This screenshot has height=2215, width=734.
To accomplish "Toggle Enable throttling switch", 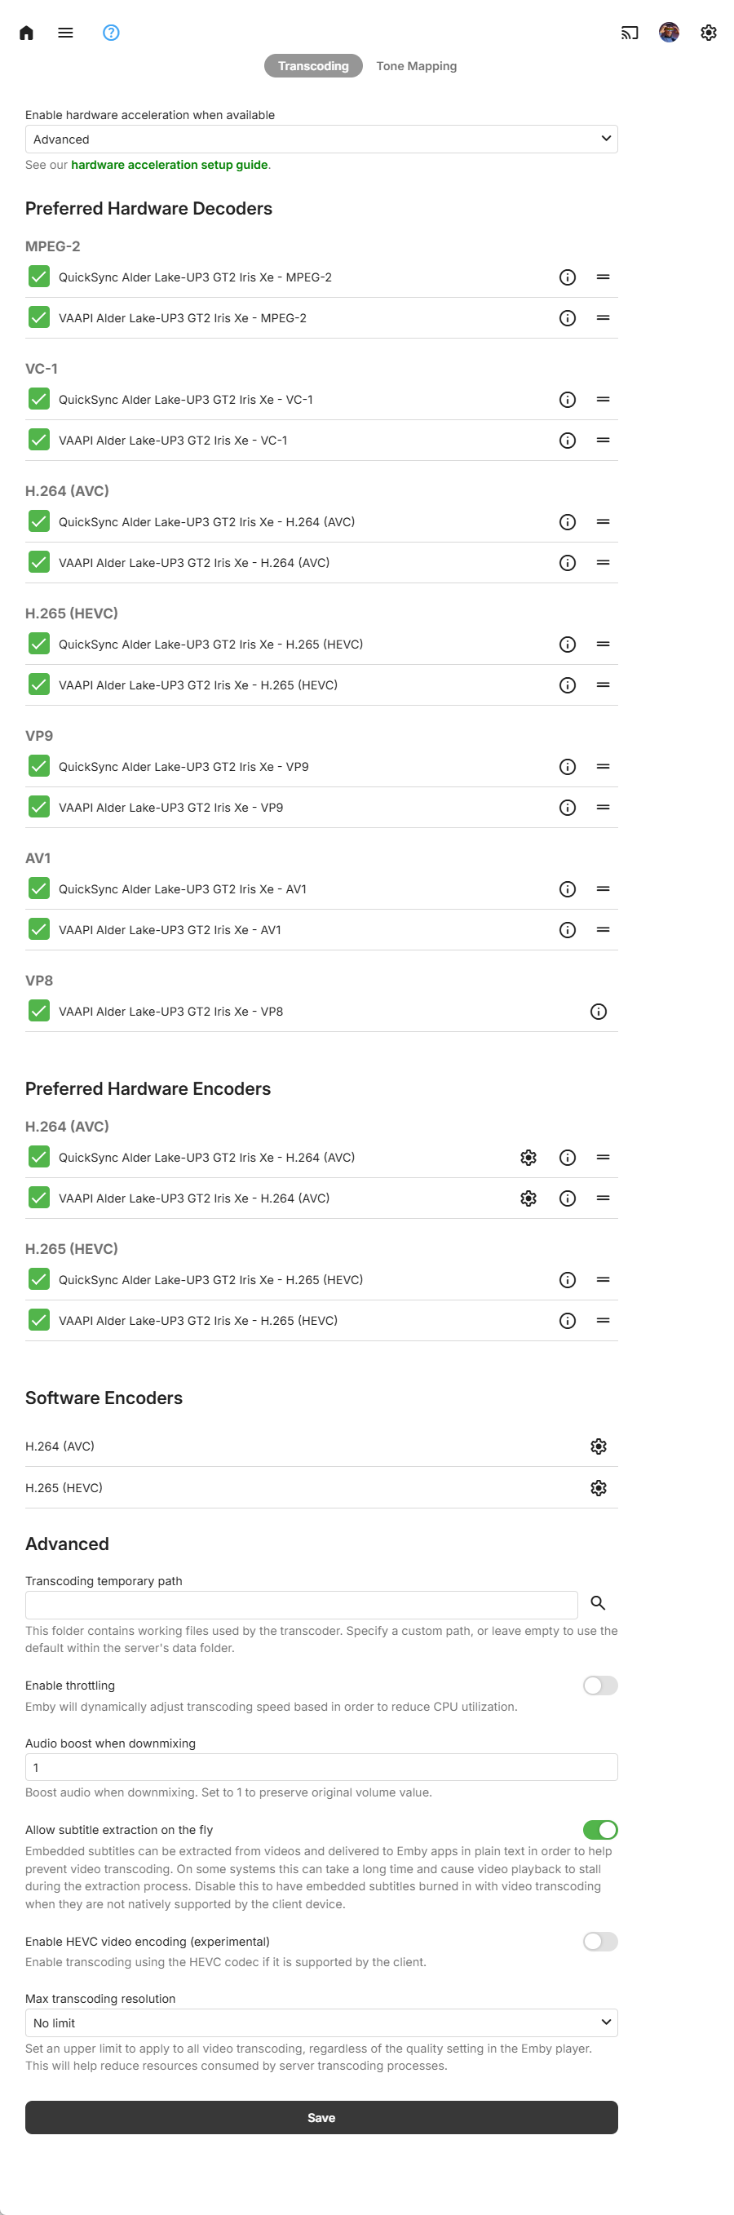I will tap(600, 1686).
